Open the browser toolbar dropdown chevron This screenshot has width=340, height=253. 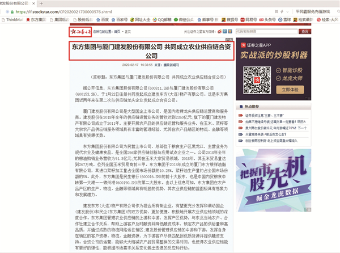point(287,12)
